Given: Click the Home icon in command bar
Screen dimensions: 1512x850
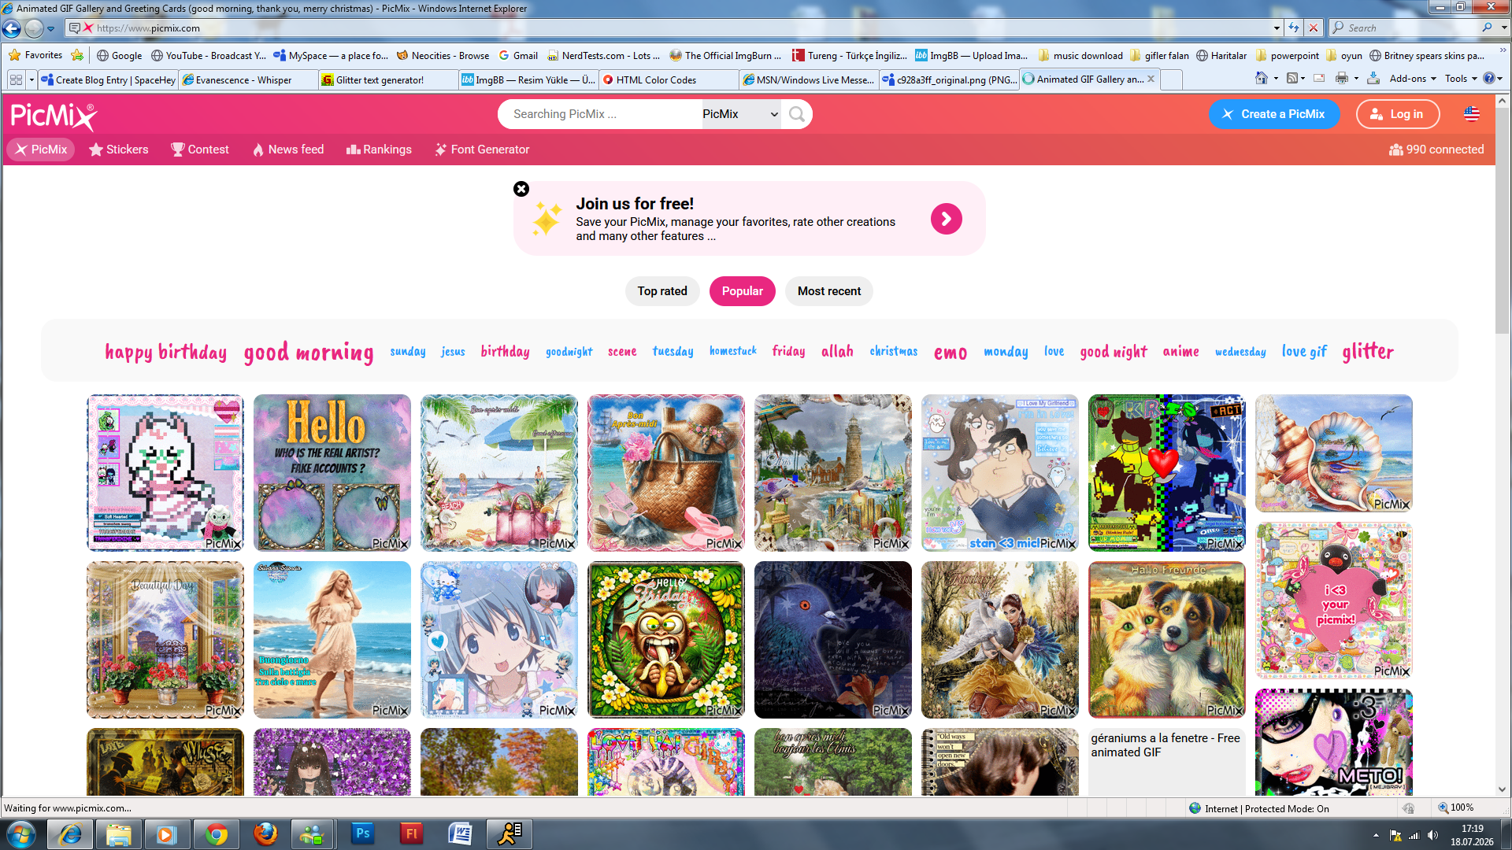Looking at the screenshot, I should pos(1262,79).
